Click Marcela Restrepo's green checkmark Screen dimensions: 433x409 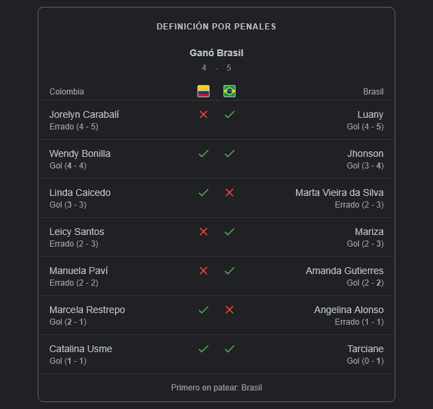pyautogui.click(x=203, y=310)
